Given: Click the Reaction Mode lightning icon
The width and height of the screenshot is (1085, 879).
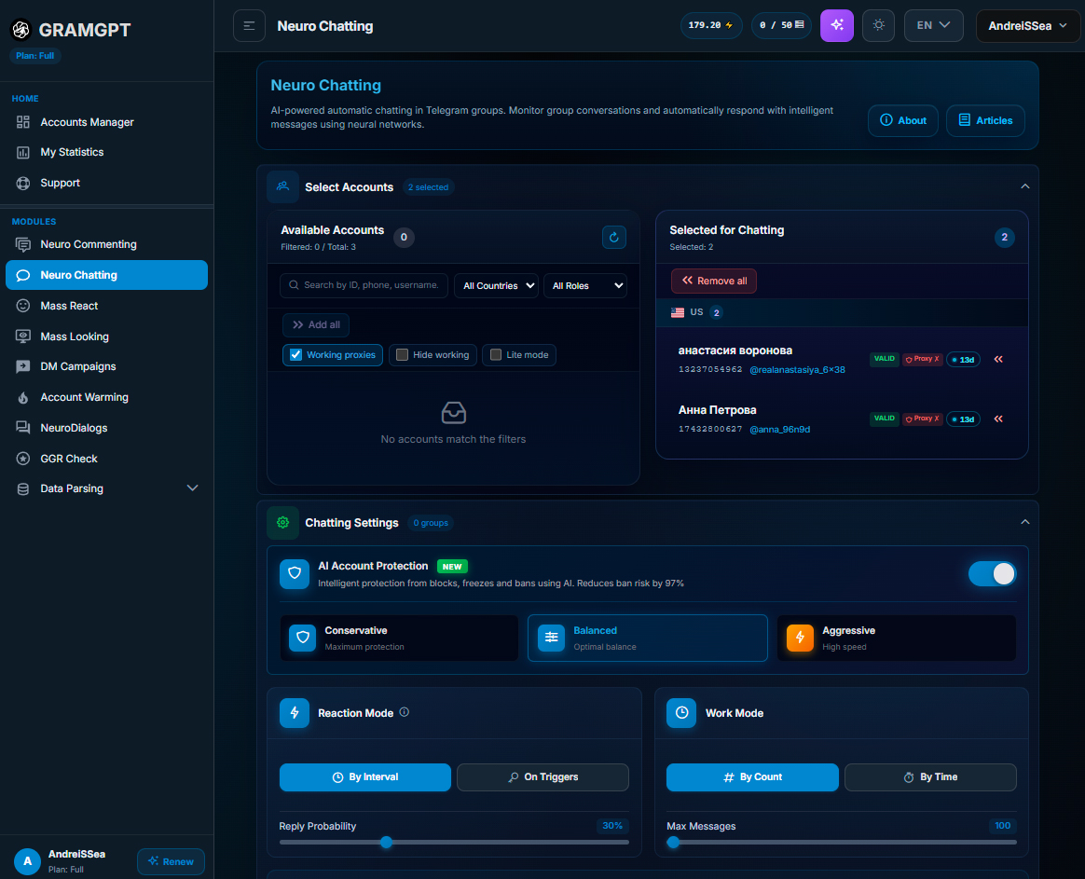Looking at the screenshot, I should (x=294, y=713).
